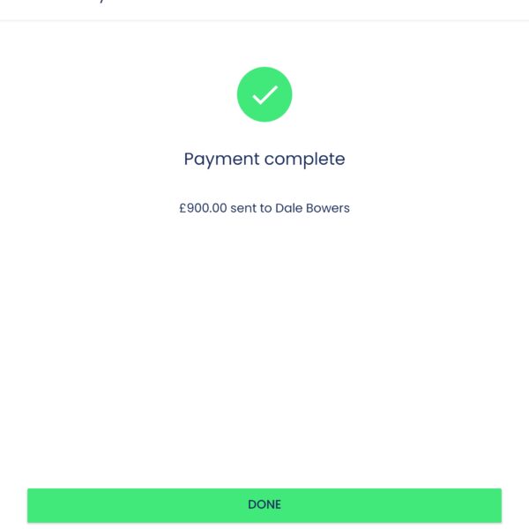Select the Payment complete heading
This screenshot has width=529, height=529.
[264, 160]
